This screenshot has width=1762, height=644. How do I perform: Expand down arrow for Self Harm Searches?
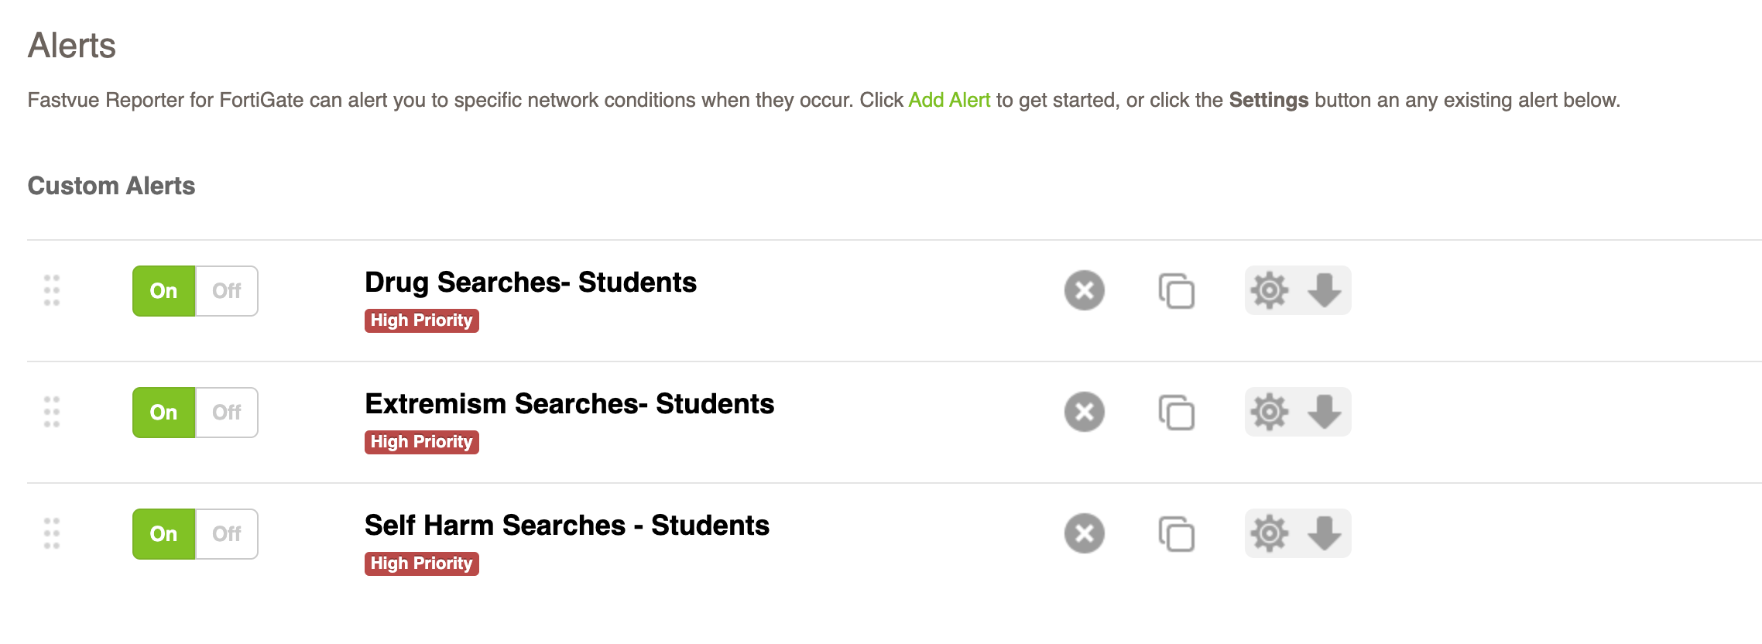(1325, 533)
